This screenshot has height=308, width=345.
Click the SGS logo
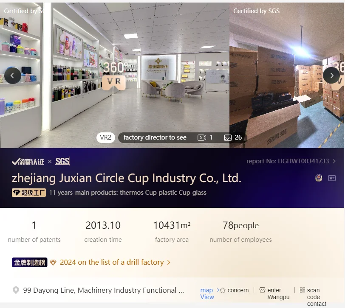point(62,161)
